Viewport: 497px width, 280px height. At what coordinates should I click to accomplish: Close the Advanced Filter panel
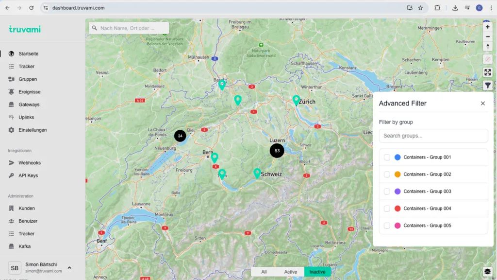(482, 104)
